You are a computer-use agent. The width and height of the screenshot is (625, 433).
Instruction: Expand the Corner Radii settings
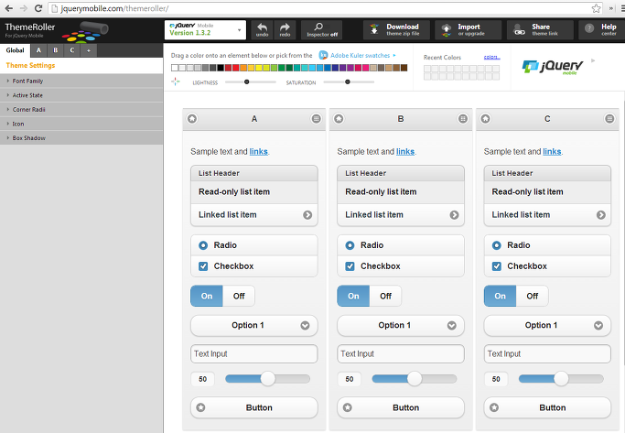click(81, 109)
